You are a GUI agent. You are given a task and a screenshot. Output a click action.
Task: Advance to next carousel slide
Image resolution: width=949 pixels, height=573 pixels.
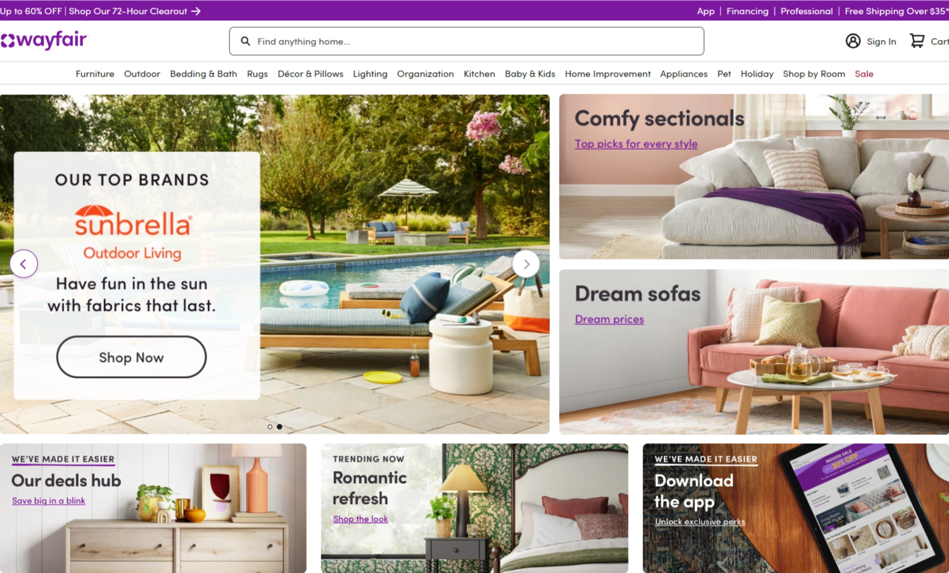tap(526, 264)
